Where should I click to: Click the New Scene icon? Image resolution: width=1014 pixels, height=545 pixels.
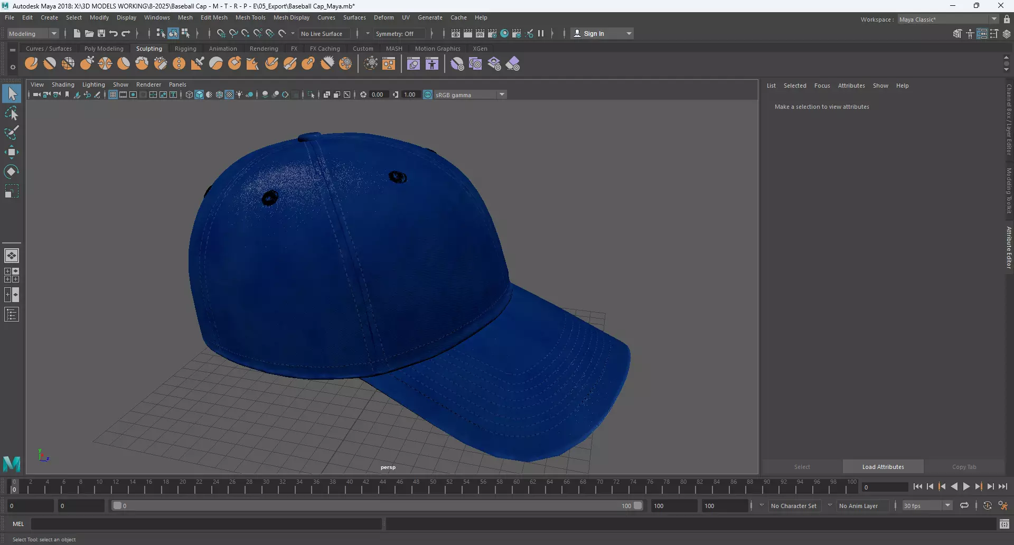click(x=77, y=33)
